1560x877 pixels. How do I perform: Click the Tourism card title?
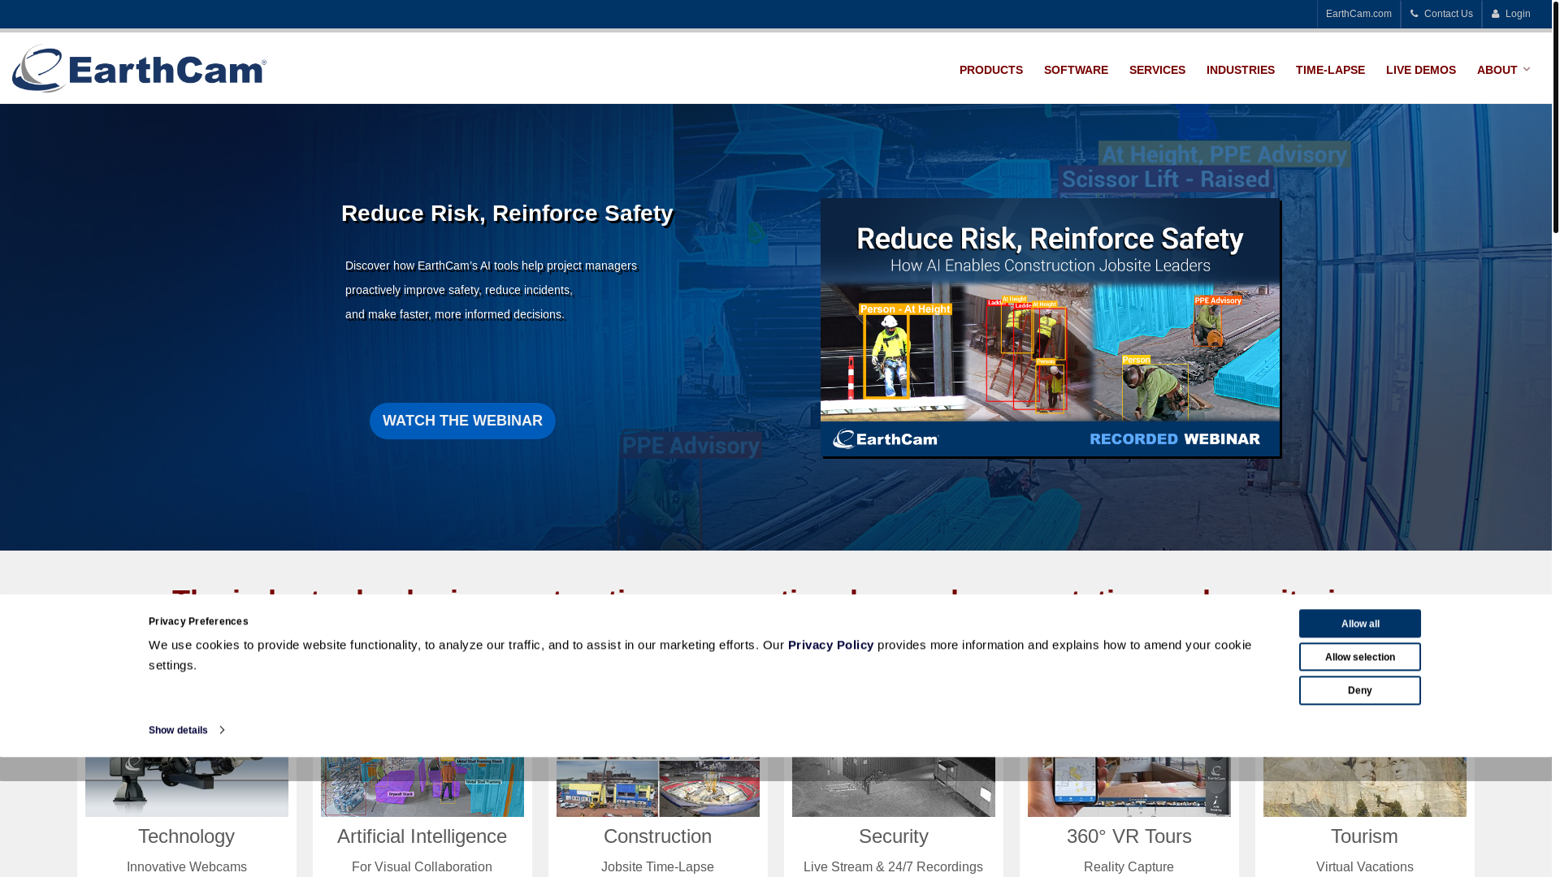(x=1364, y=836)
